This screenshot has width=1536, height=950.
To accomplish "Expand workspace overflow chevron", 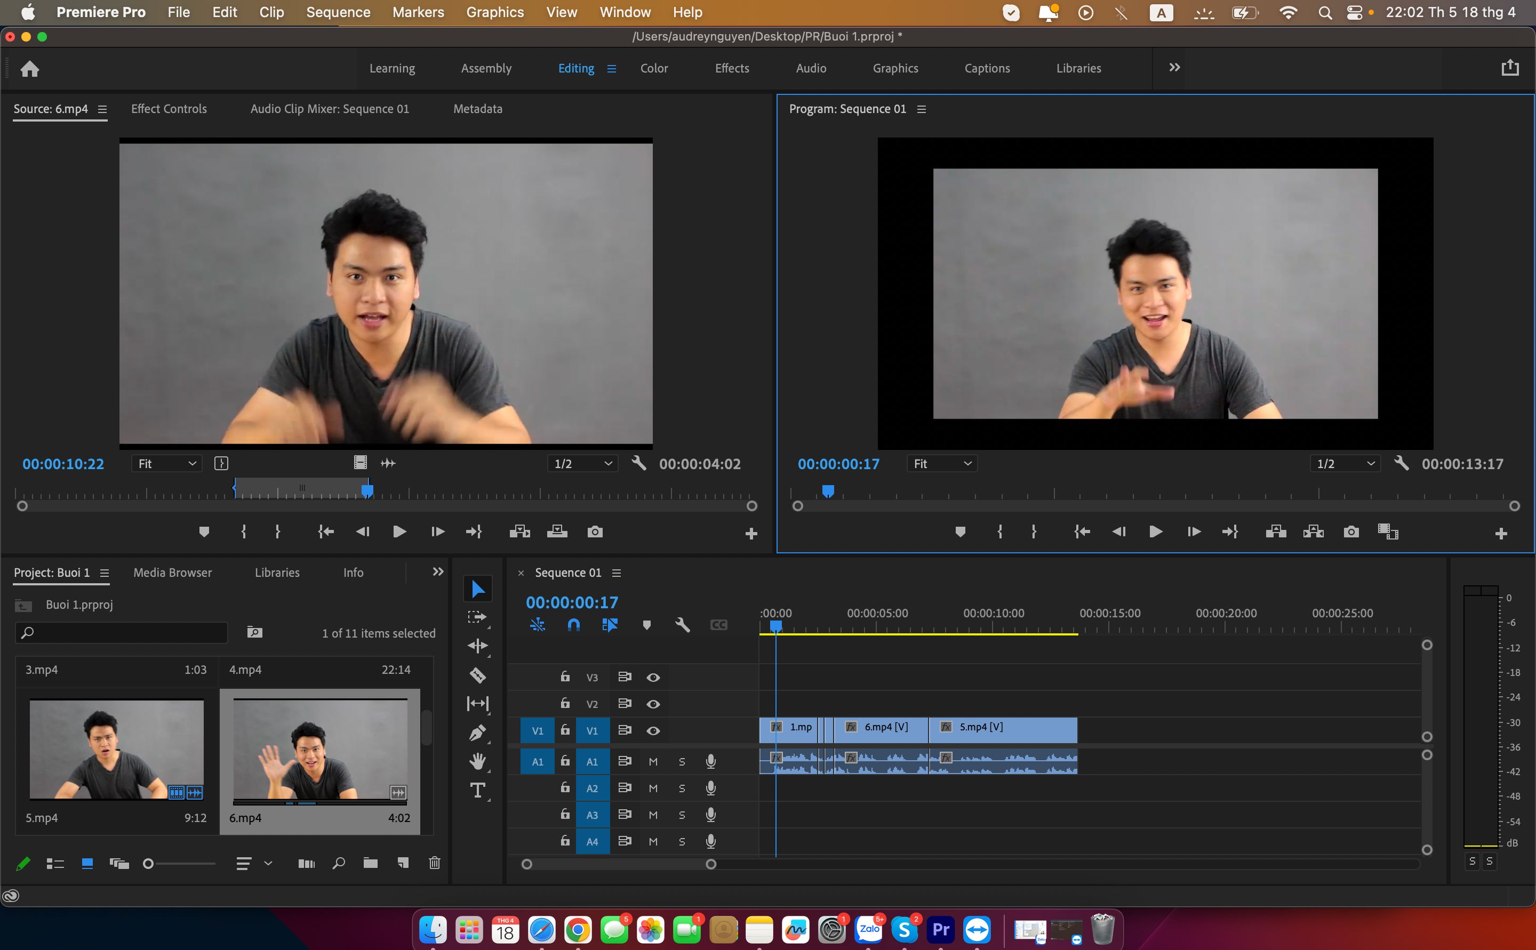I will [1174, 67].
